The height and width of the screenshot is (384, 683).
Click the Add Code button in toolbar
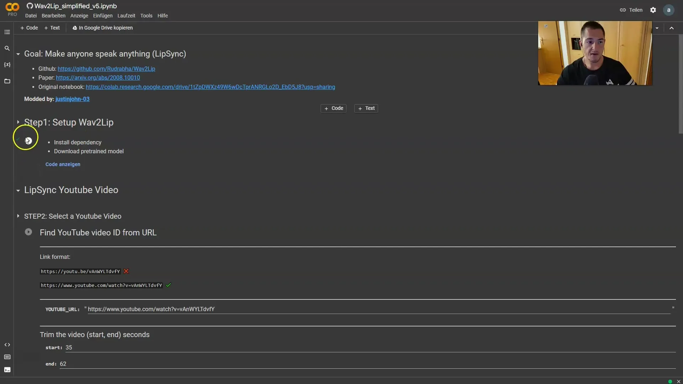(29, 28)
